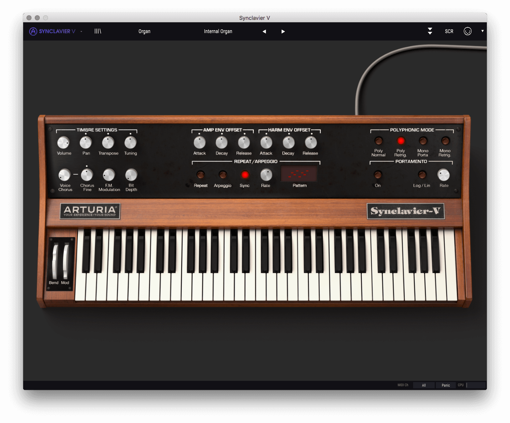Click the Harm Env Offset Decay knob
This screenshot has width=510, height=423.
pyautogui.click(x=289, y=143)
